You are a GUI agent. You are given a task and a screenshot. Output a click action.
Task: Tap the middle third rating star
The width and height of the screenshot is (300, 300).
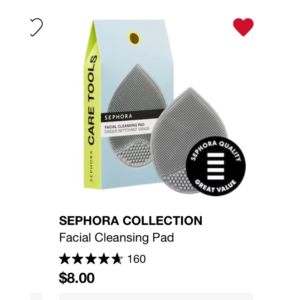pos(91,259)
